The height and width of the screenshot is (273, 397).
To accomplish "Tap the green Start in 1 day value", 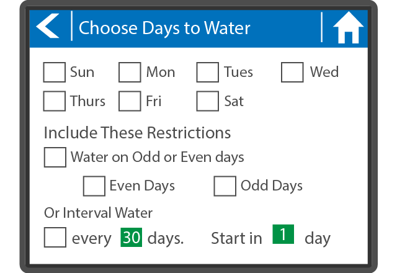I will (x=283, y=235).
